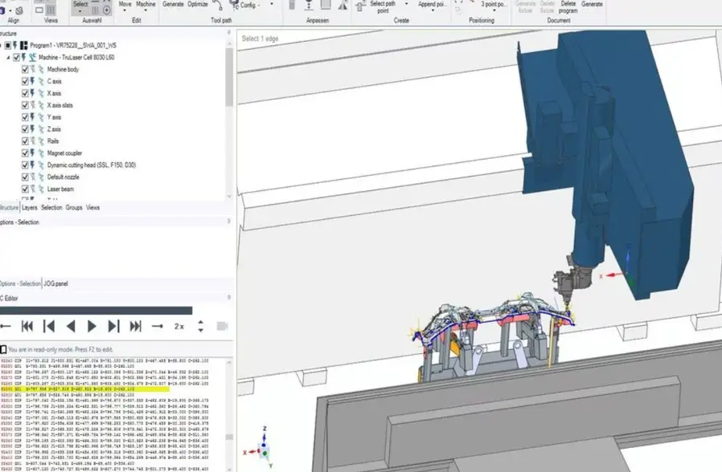Select Dynamic cutting head (SSL, F150, D30)

pyautogui.click(x=91, y=165)
